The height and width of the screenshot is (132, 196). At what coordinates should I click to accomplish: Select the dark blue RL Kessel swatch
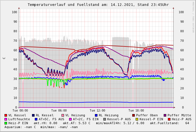(33, 115)
